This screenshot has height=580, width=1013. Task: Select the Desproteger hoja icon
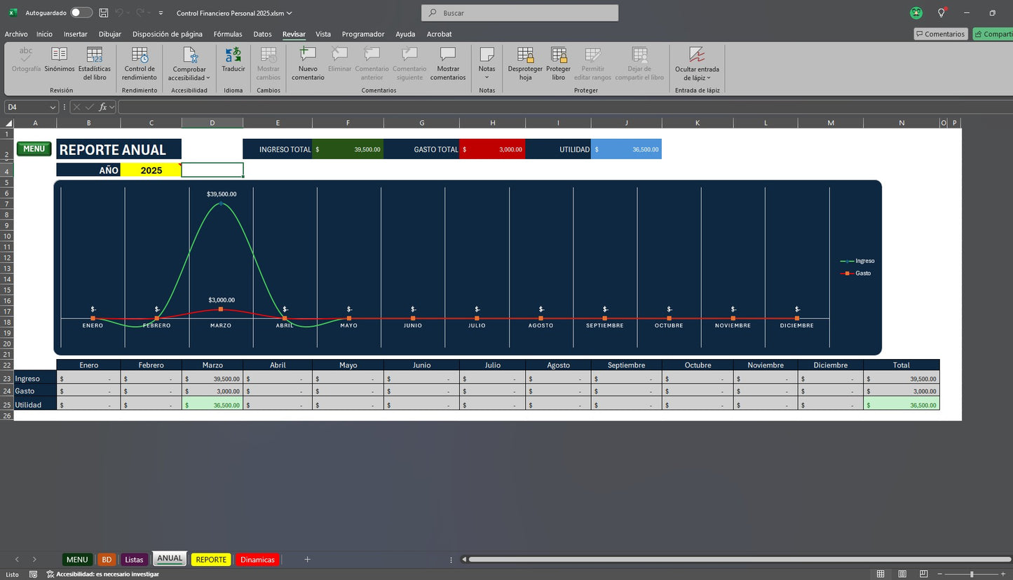tap(524, 63)
